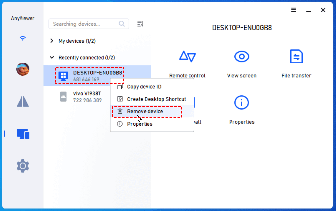The width and height of the screenshot is (336, 211).
Task: Click the info icon beside context menu Properties
Action: [120, 124]
